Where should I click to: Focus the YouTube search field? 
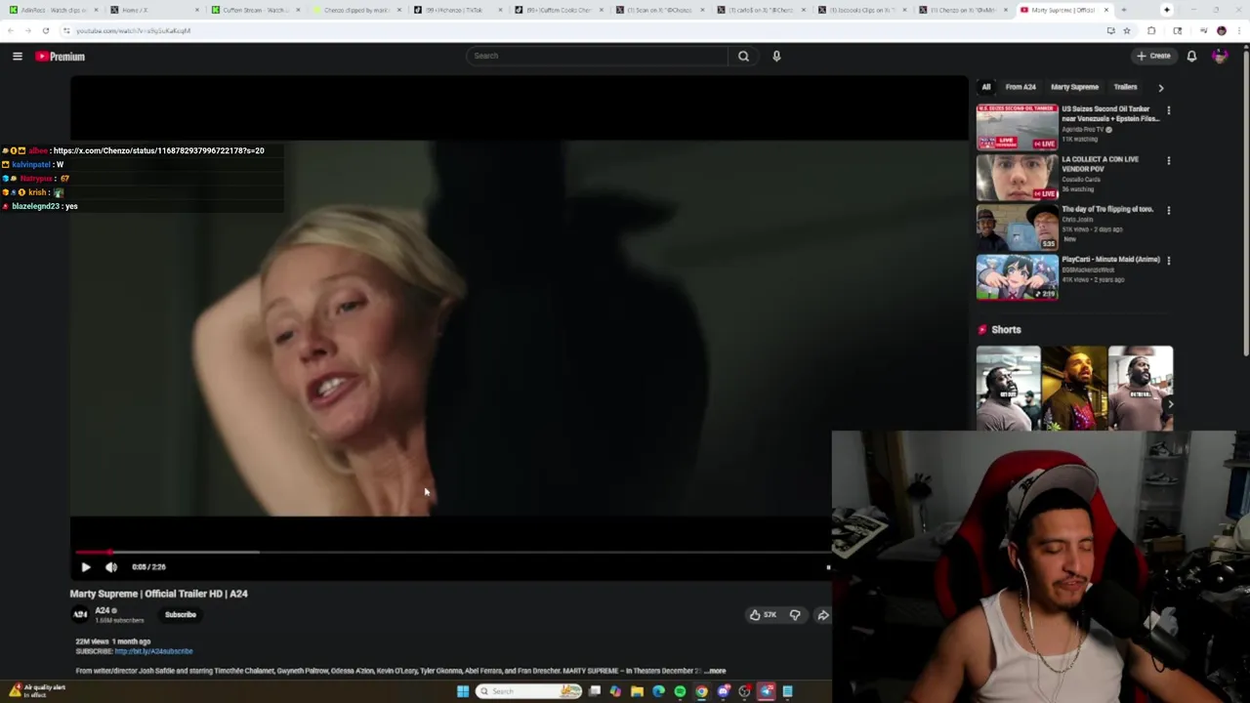[598, 56]
